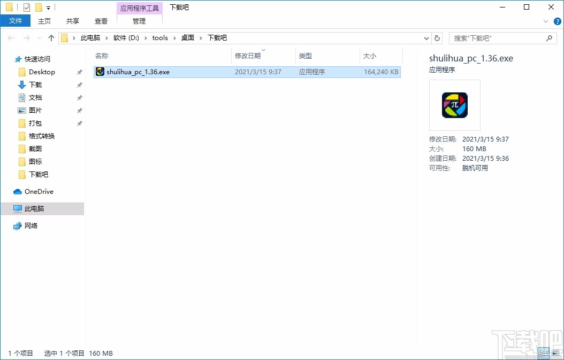Expand the ribbon using the chevron
Screen dimensions: 564x360
coord(546,21)
